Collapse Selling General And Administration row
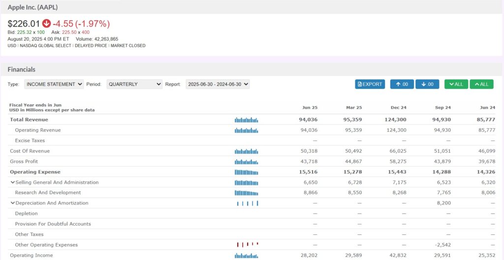Screen dimensions: 504x260 click(x=12, y=182)
